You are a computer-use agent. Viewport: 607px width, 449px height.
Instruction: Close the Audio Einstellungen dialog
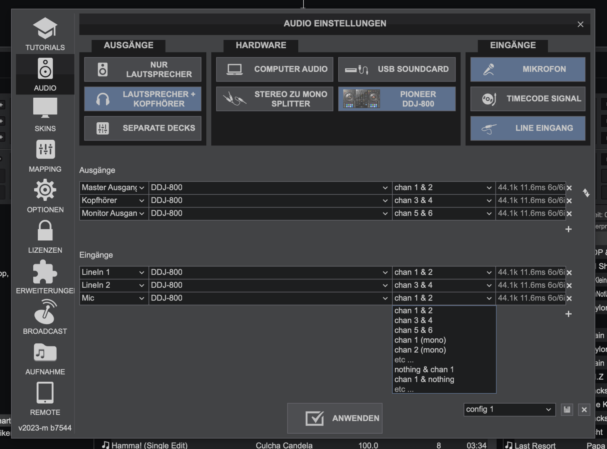[x=580, y=25]
